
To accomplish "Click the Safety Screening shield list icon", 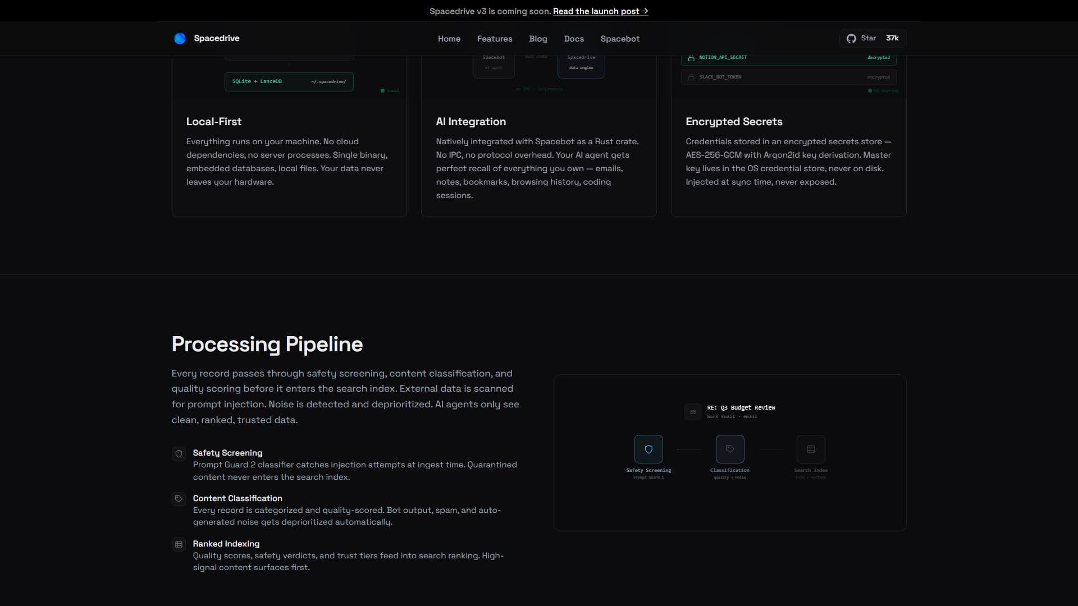I will coord(179,453).
